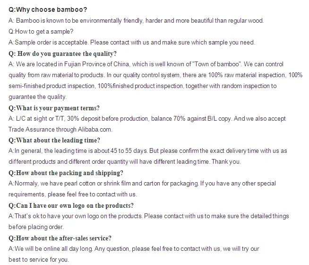Click 'What about the leading time?' heading

coord(54,141)
